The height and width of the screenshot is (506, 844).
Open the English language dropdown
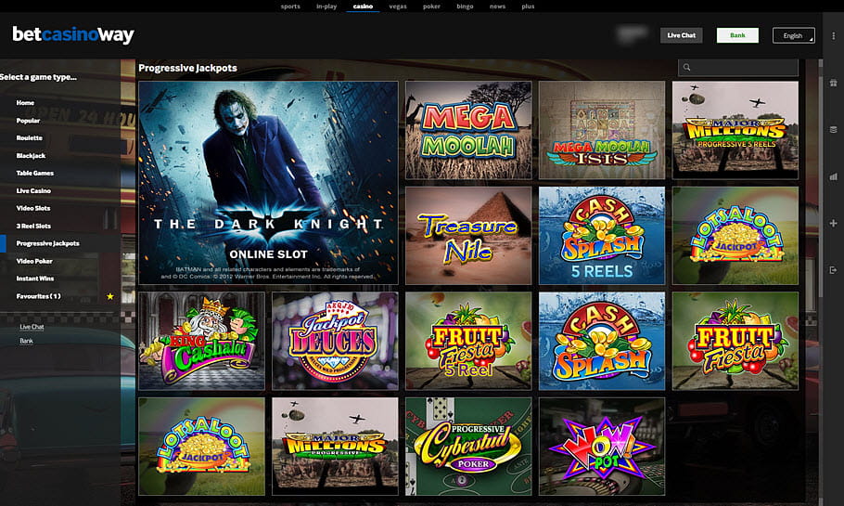click(793, 35)
